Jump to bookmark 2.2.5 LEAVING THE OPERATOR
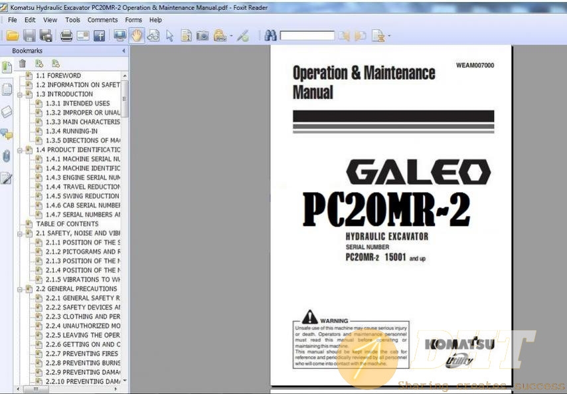 tap(83, 335)
